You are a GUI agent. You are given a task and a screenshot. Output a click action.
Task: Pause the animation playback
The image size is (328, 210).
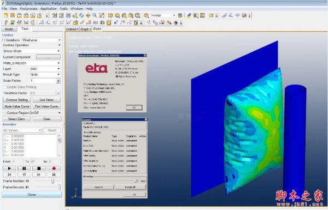tap(24, 168)
